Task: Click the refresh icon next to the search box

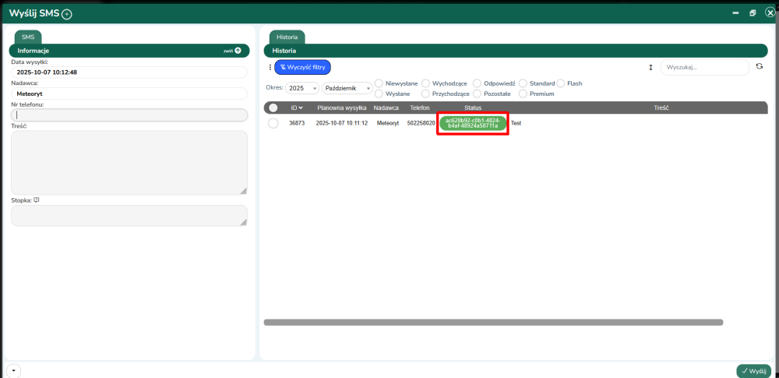Action: click(760, 67)
